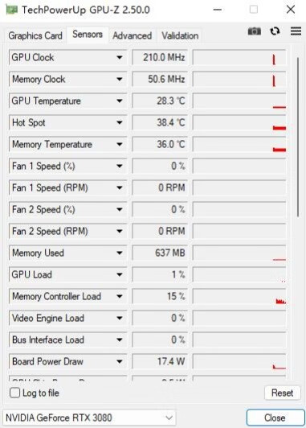Open the hamburger menu icon
Screen dimensions: 306x428
click(296, 31)
